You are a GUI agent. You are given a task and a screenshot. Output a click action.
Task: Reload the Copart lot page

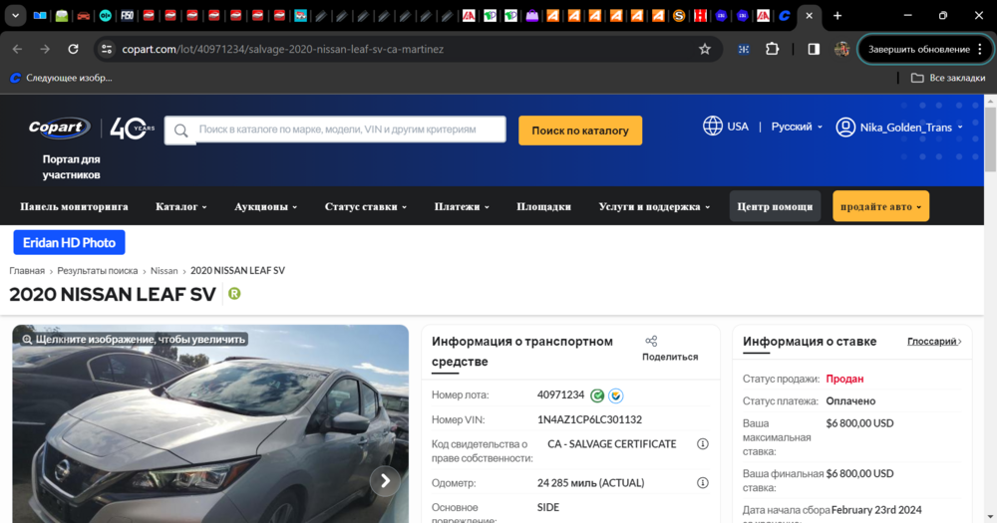(73, 49)
